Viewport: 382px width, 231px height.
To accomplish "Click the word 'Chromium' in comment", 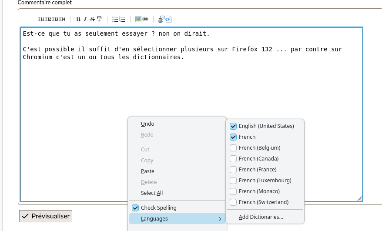I will coord(37,57).
